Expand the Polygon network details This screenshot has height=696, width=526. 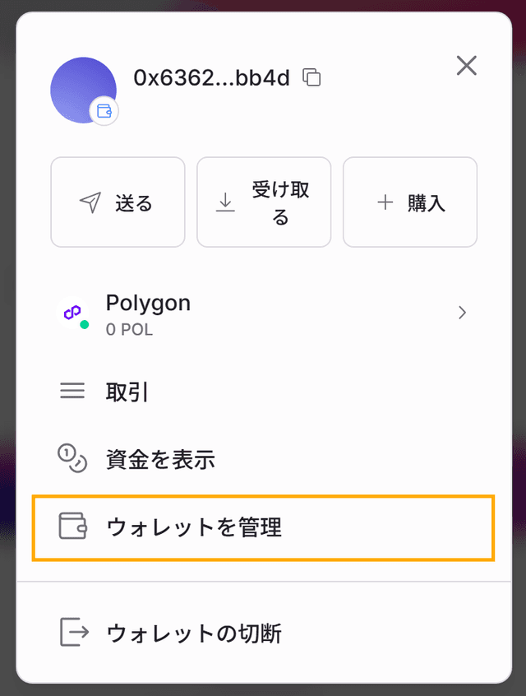click(263, 313)
